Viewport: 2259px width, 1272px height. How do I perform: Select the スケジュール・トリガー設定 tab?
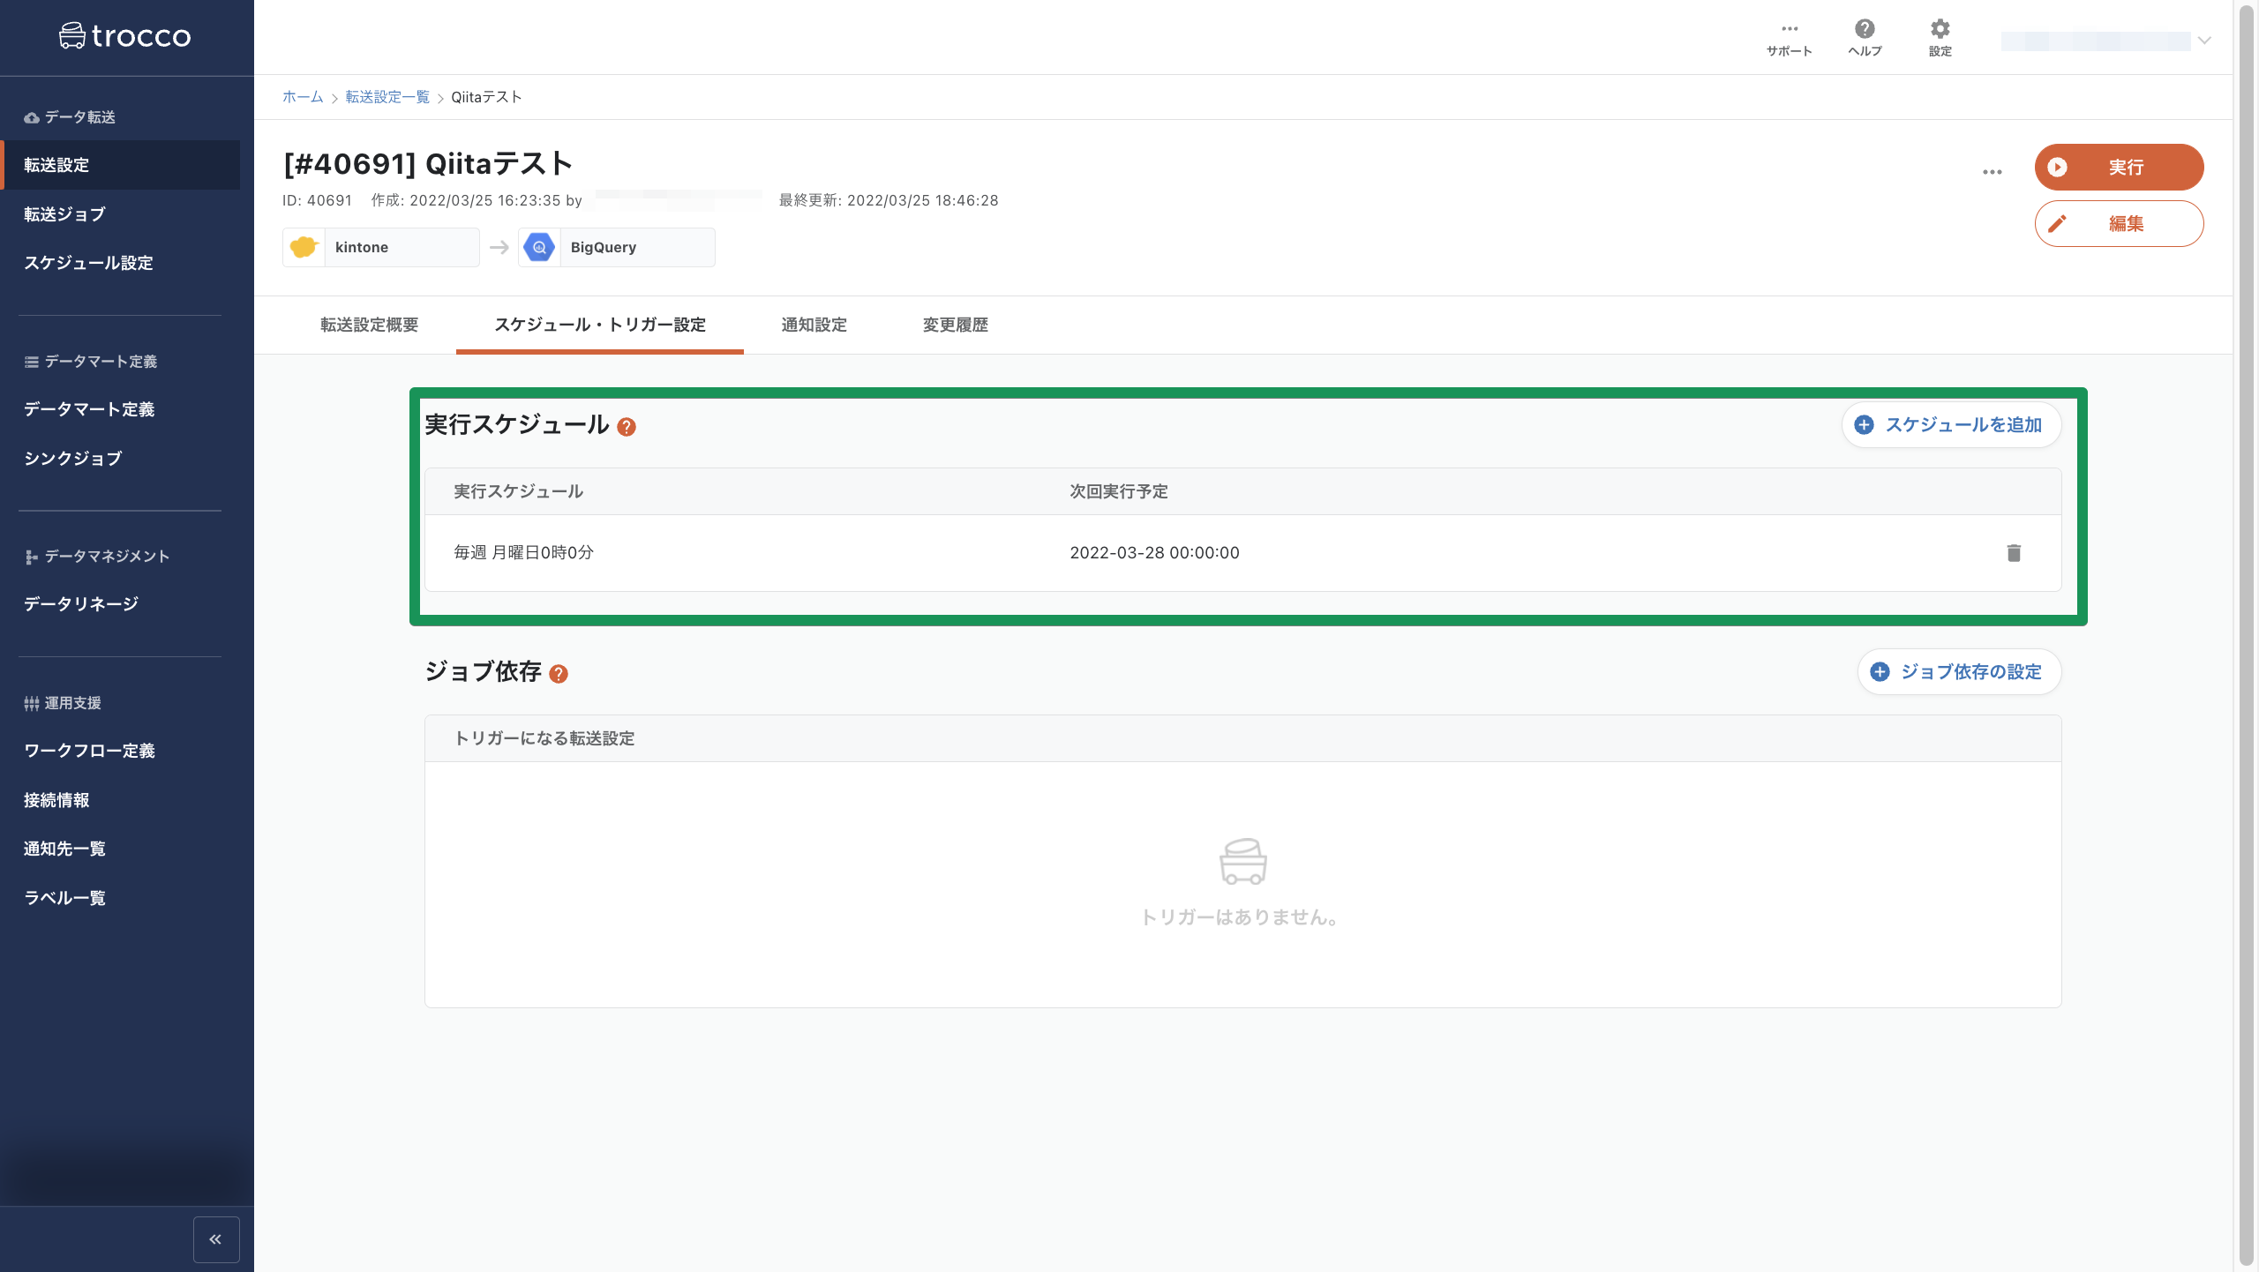coord(600,325)
